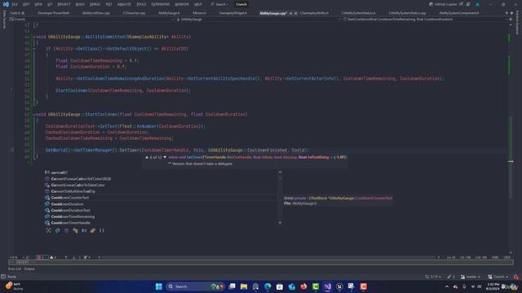
Task: Switch to the AbilityGauge.h tab
Action: [169, 13]
